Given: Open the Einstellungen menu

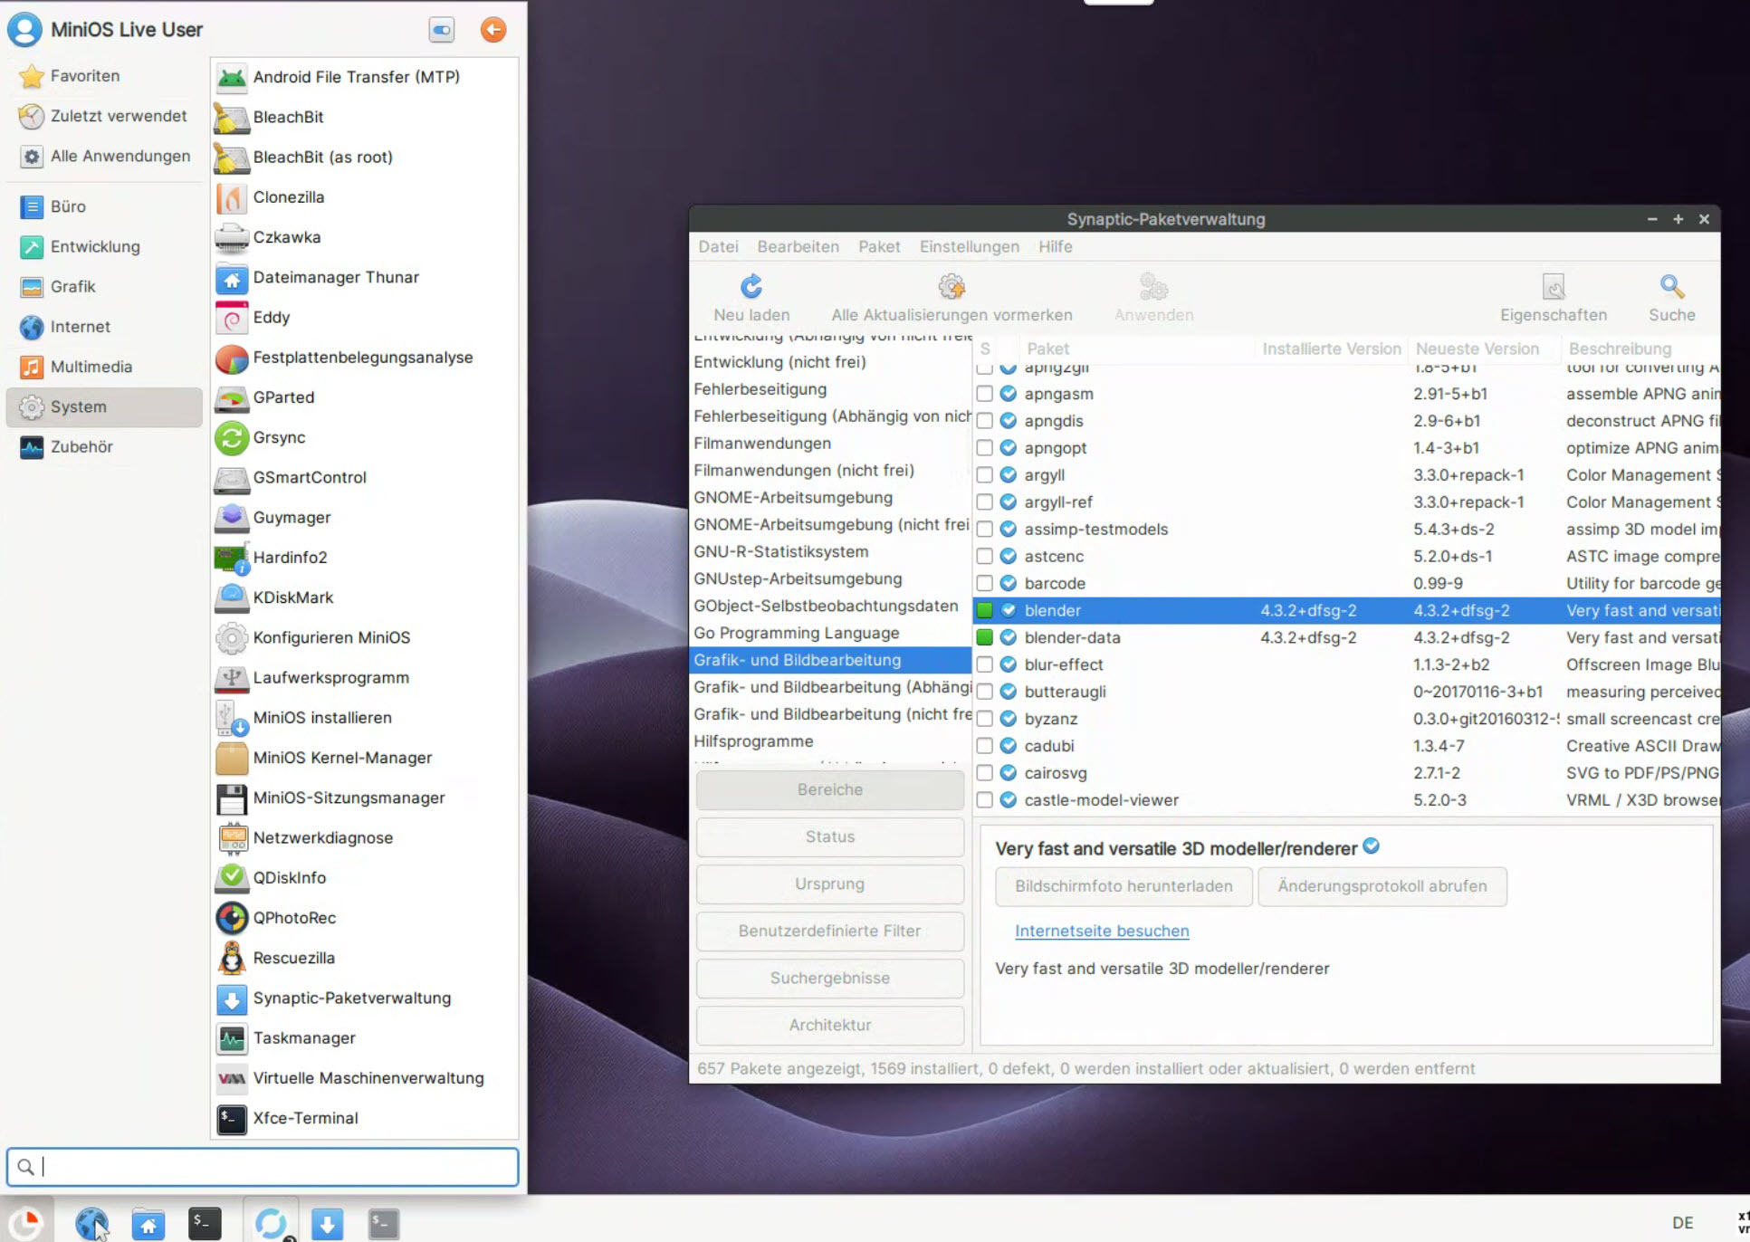Looking at the screenshot, I should 969,246.
